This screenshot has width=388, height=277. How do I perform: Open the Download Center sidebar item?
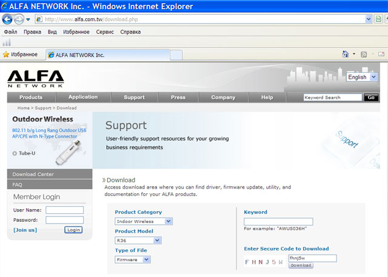50,174
